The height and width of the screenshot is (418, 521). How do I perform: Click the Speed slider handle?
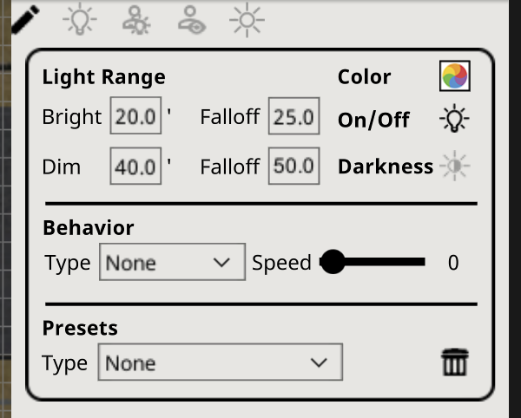[332, 262]
